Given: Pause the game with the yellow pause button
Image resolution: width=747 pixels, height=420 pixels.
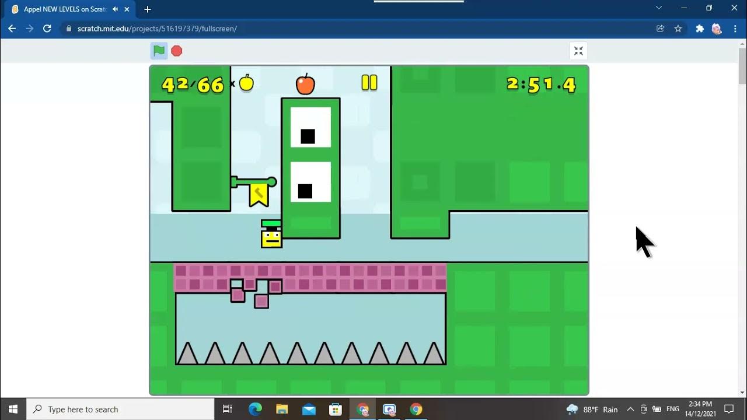Looking at the screenshot, I should click(x=369, y=82).
